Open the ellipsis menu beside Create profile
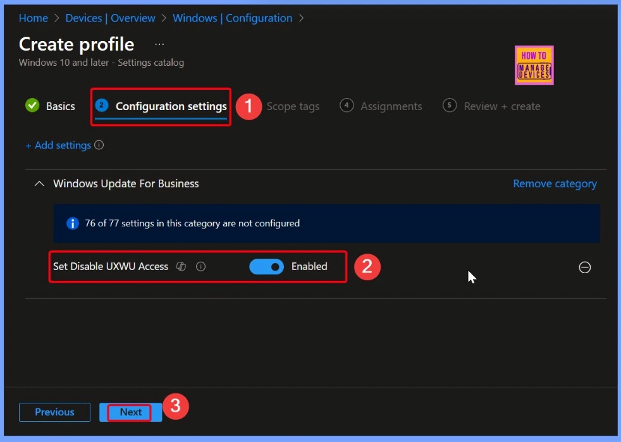The image size is (621, 442). point(159,44)
